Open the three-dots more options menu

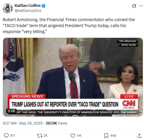click(x=141, y=6)
